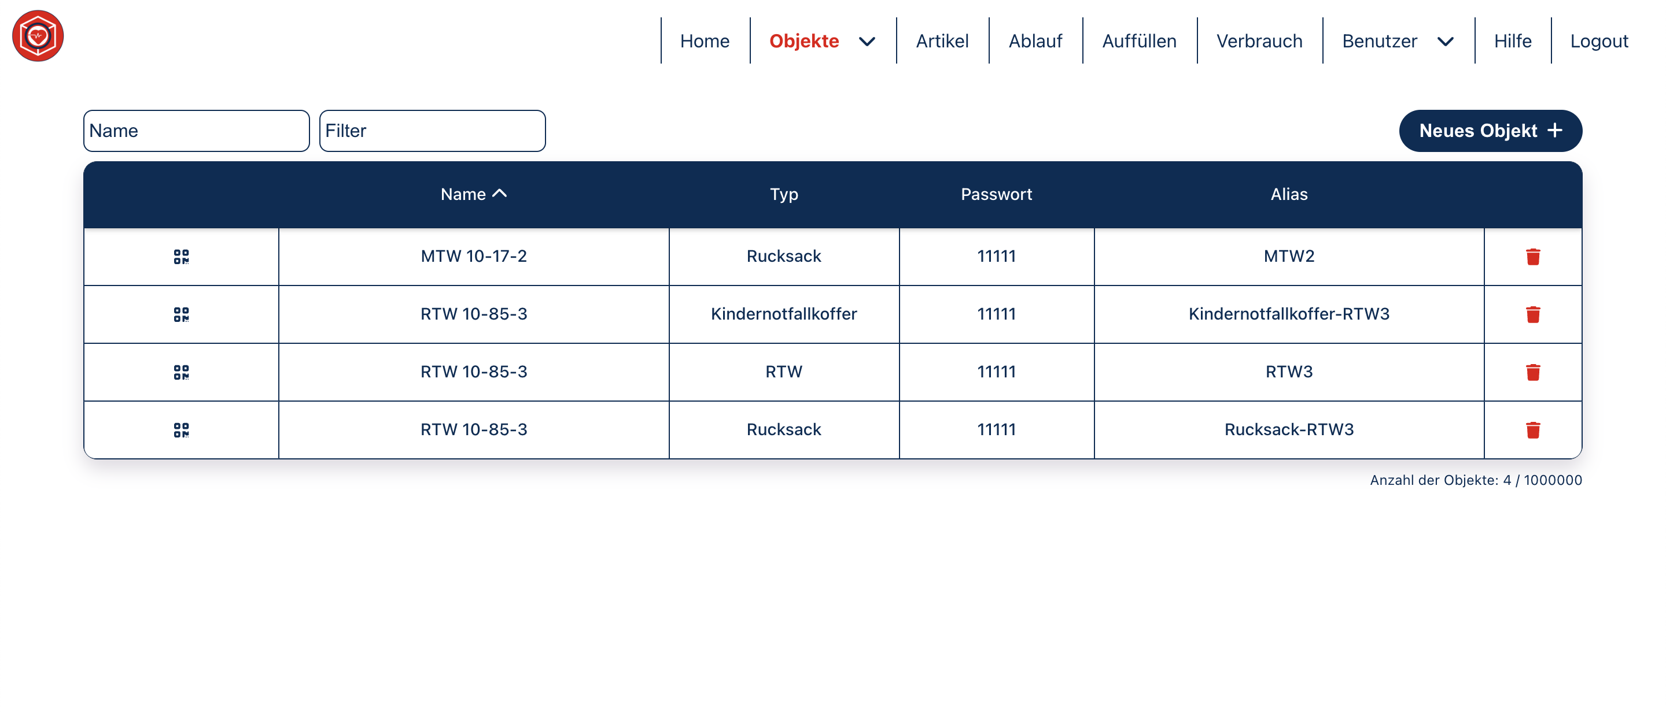Click the app logo in the header

coord(38,36)
